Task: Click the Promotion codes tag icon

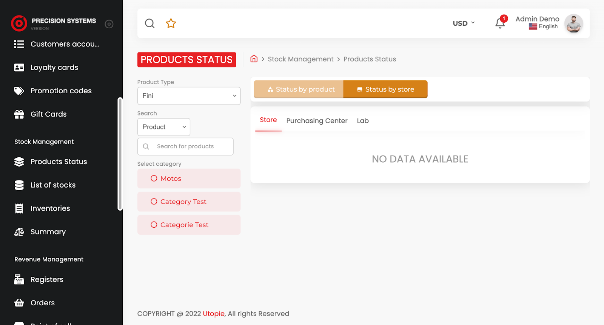Action: tap(19, 91)
